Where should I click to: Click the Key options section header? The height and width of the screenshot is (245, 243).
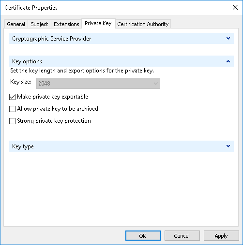point(121,61)
